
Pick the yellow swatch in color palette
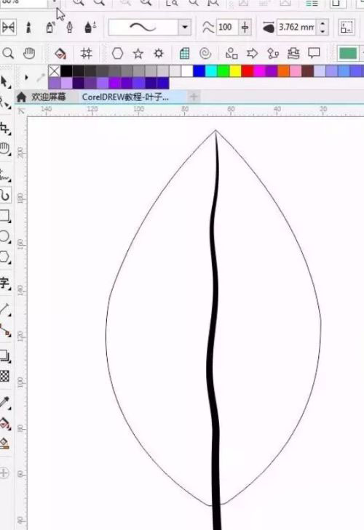click(235, 71)
